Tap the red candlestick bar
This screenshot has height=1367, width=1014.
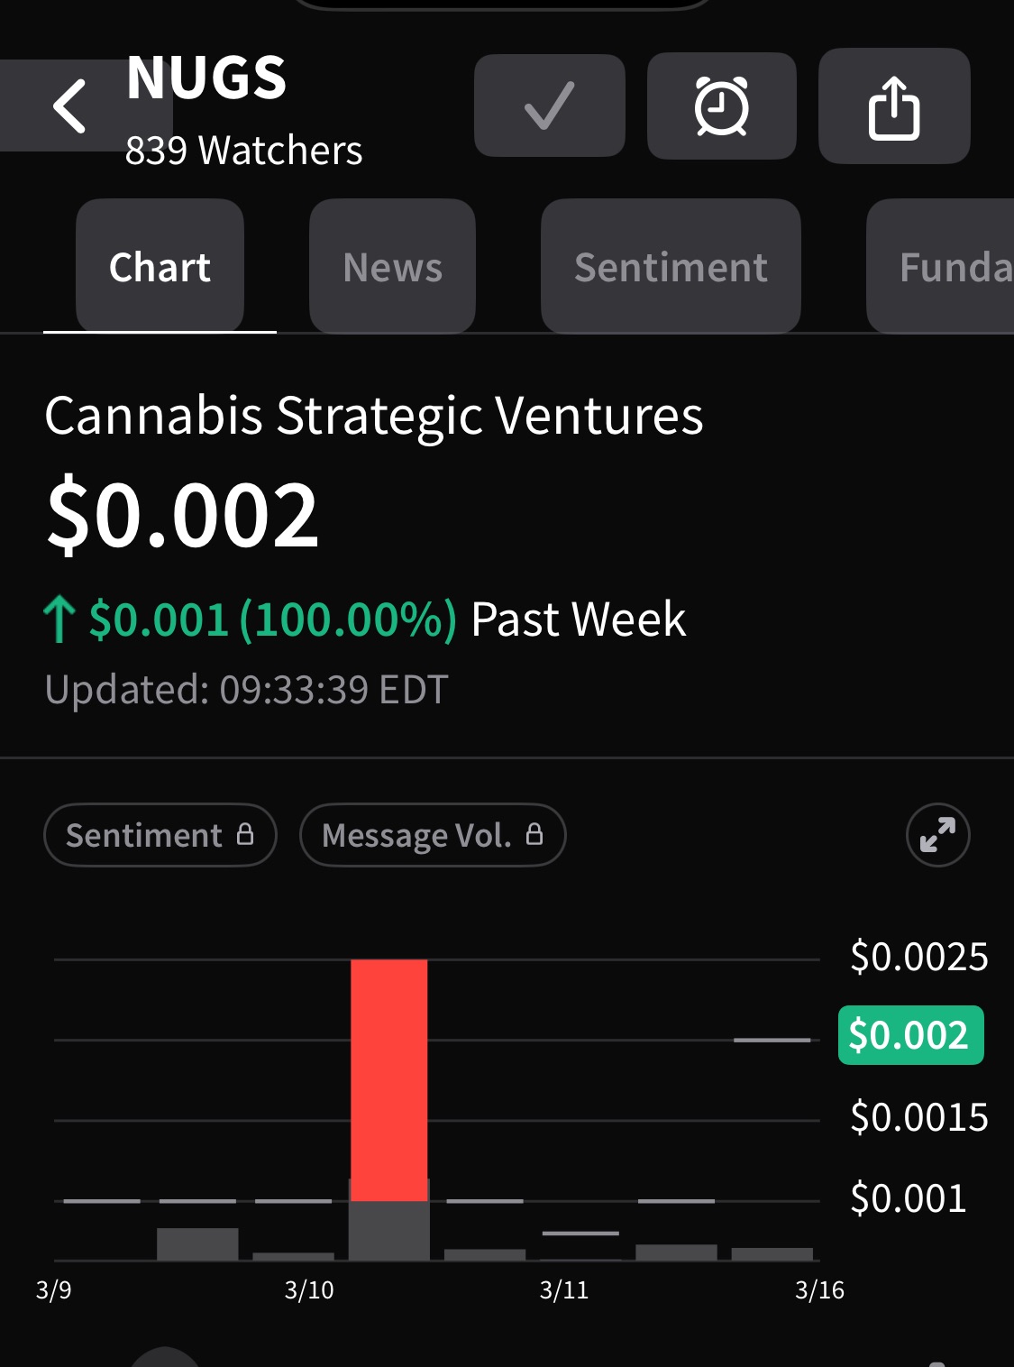pyautogui.click(x=388, y=1079)
